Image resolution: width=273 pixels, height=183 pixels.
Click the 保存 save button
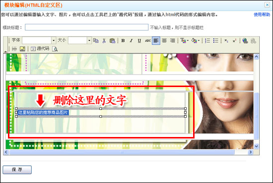click(x=17, y=170)
